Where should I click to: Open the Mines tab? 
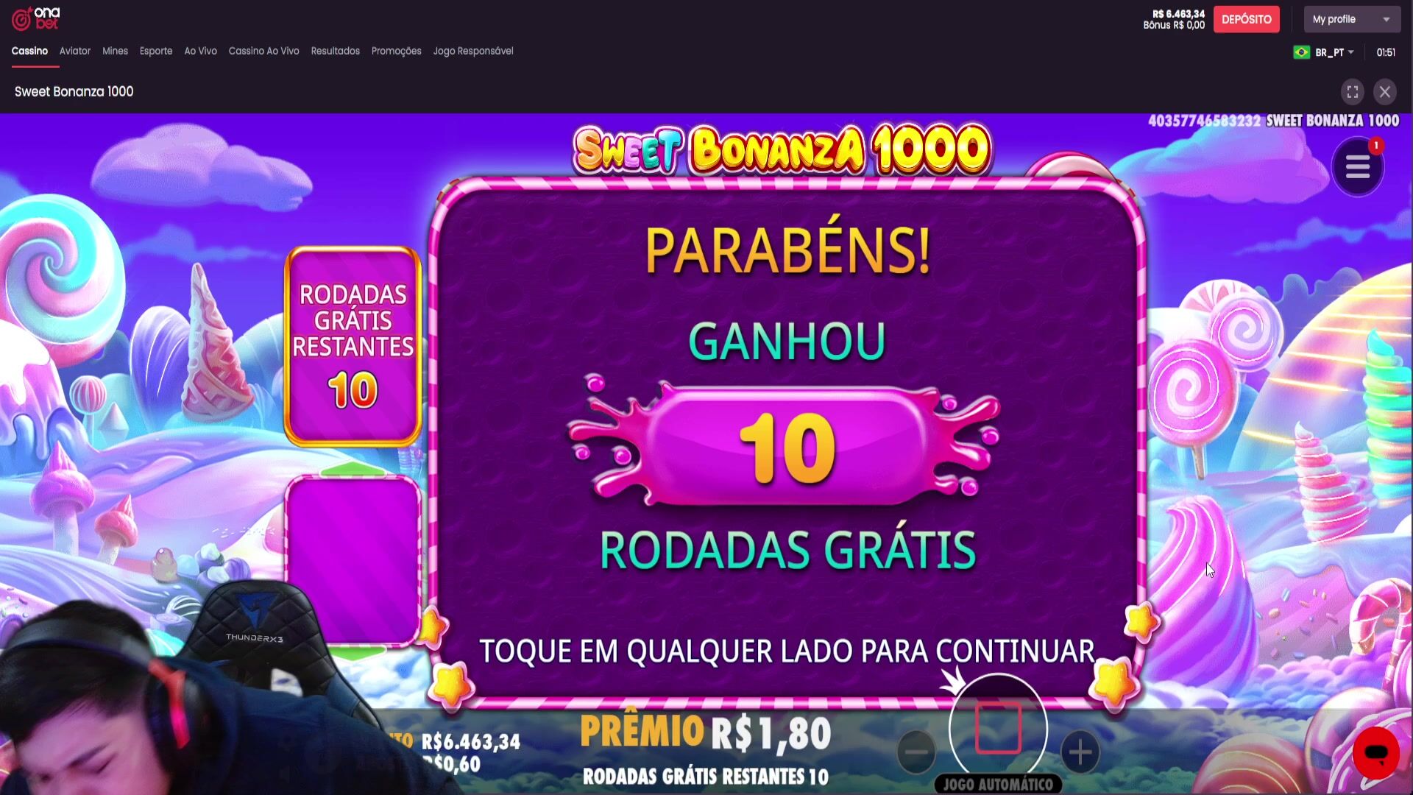coord(115,51)
